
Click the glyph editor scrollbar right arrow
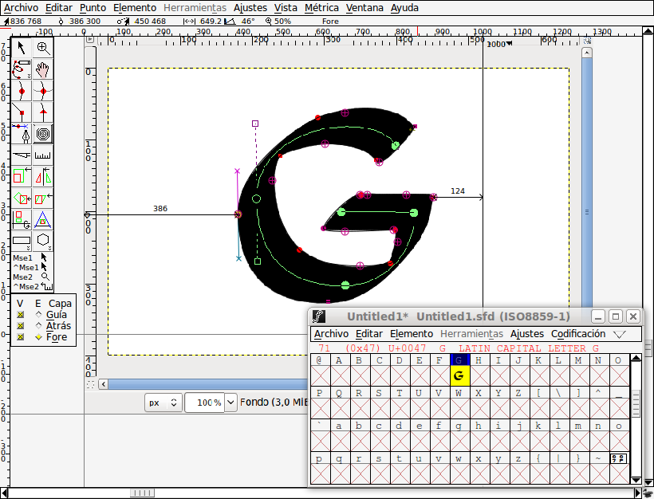[x=636, y=493]
